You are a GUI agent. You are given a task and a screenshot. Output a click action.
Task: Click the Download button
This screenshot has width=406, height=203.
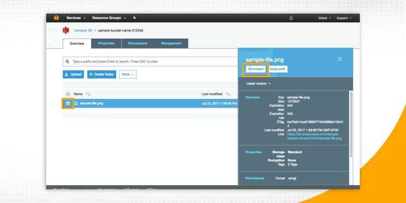pos(256,69)
